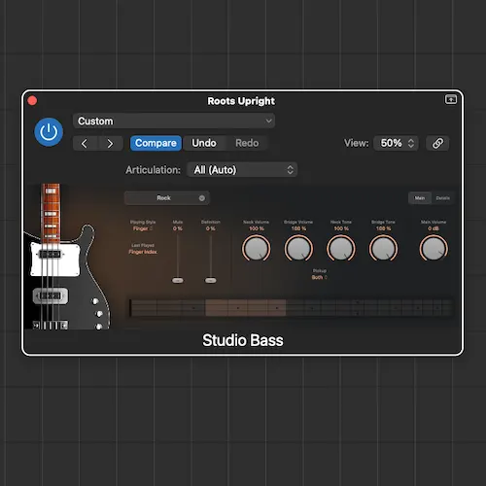Open the Pickup Both dropdown

point(320,277)
